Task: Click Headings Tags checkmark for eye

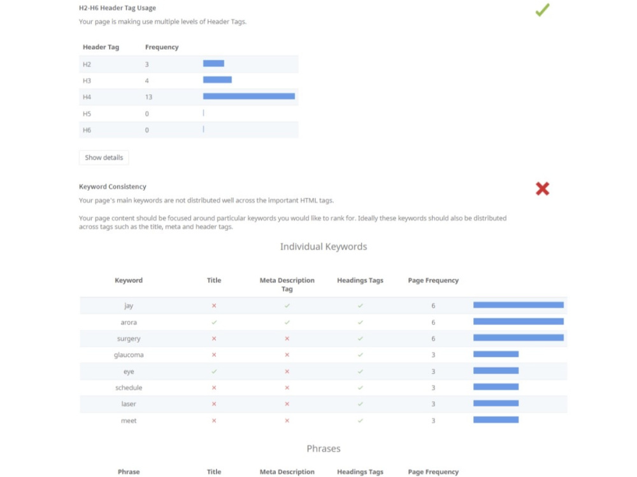Action: coord(361,371)
